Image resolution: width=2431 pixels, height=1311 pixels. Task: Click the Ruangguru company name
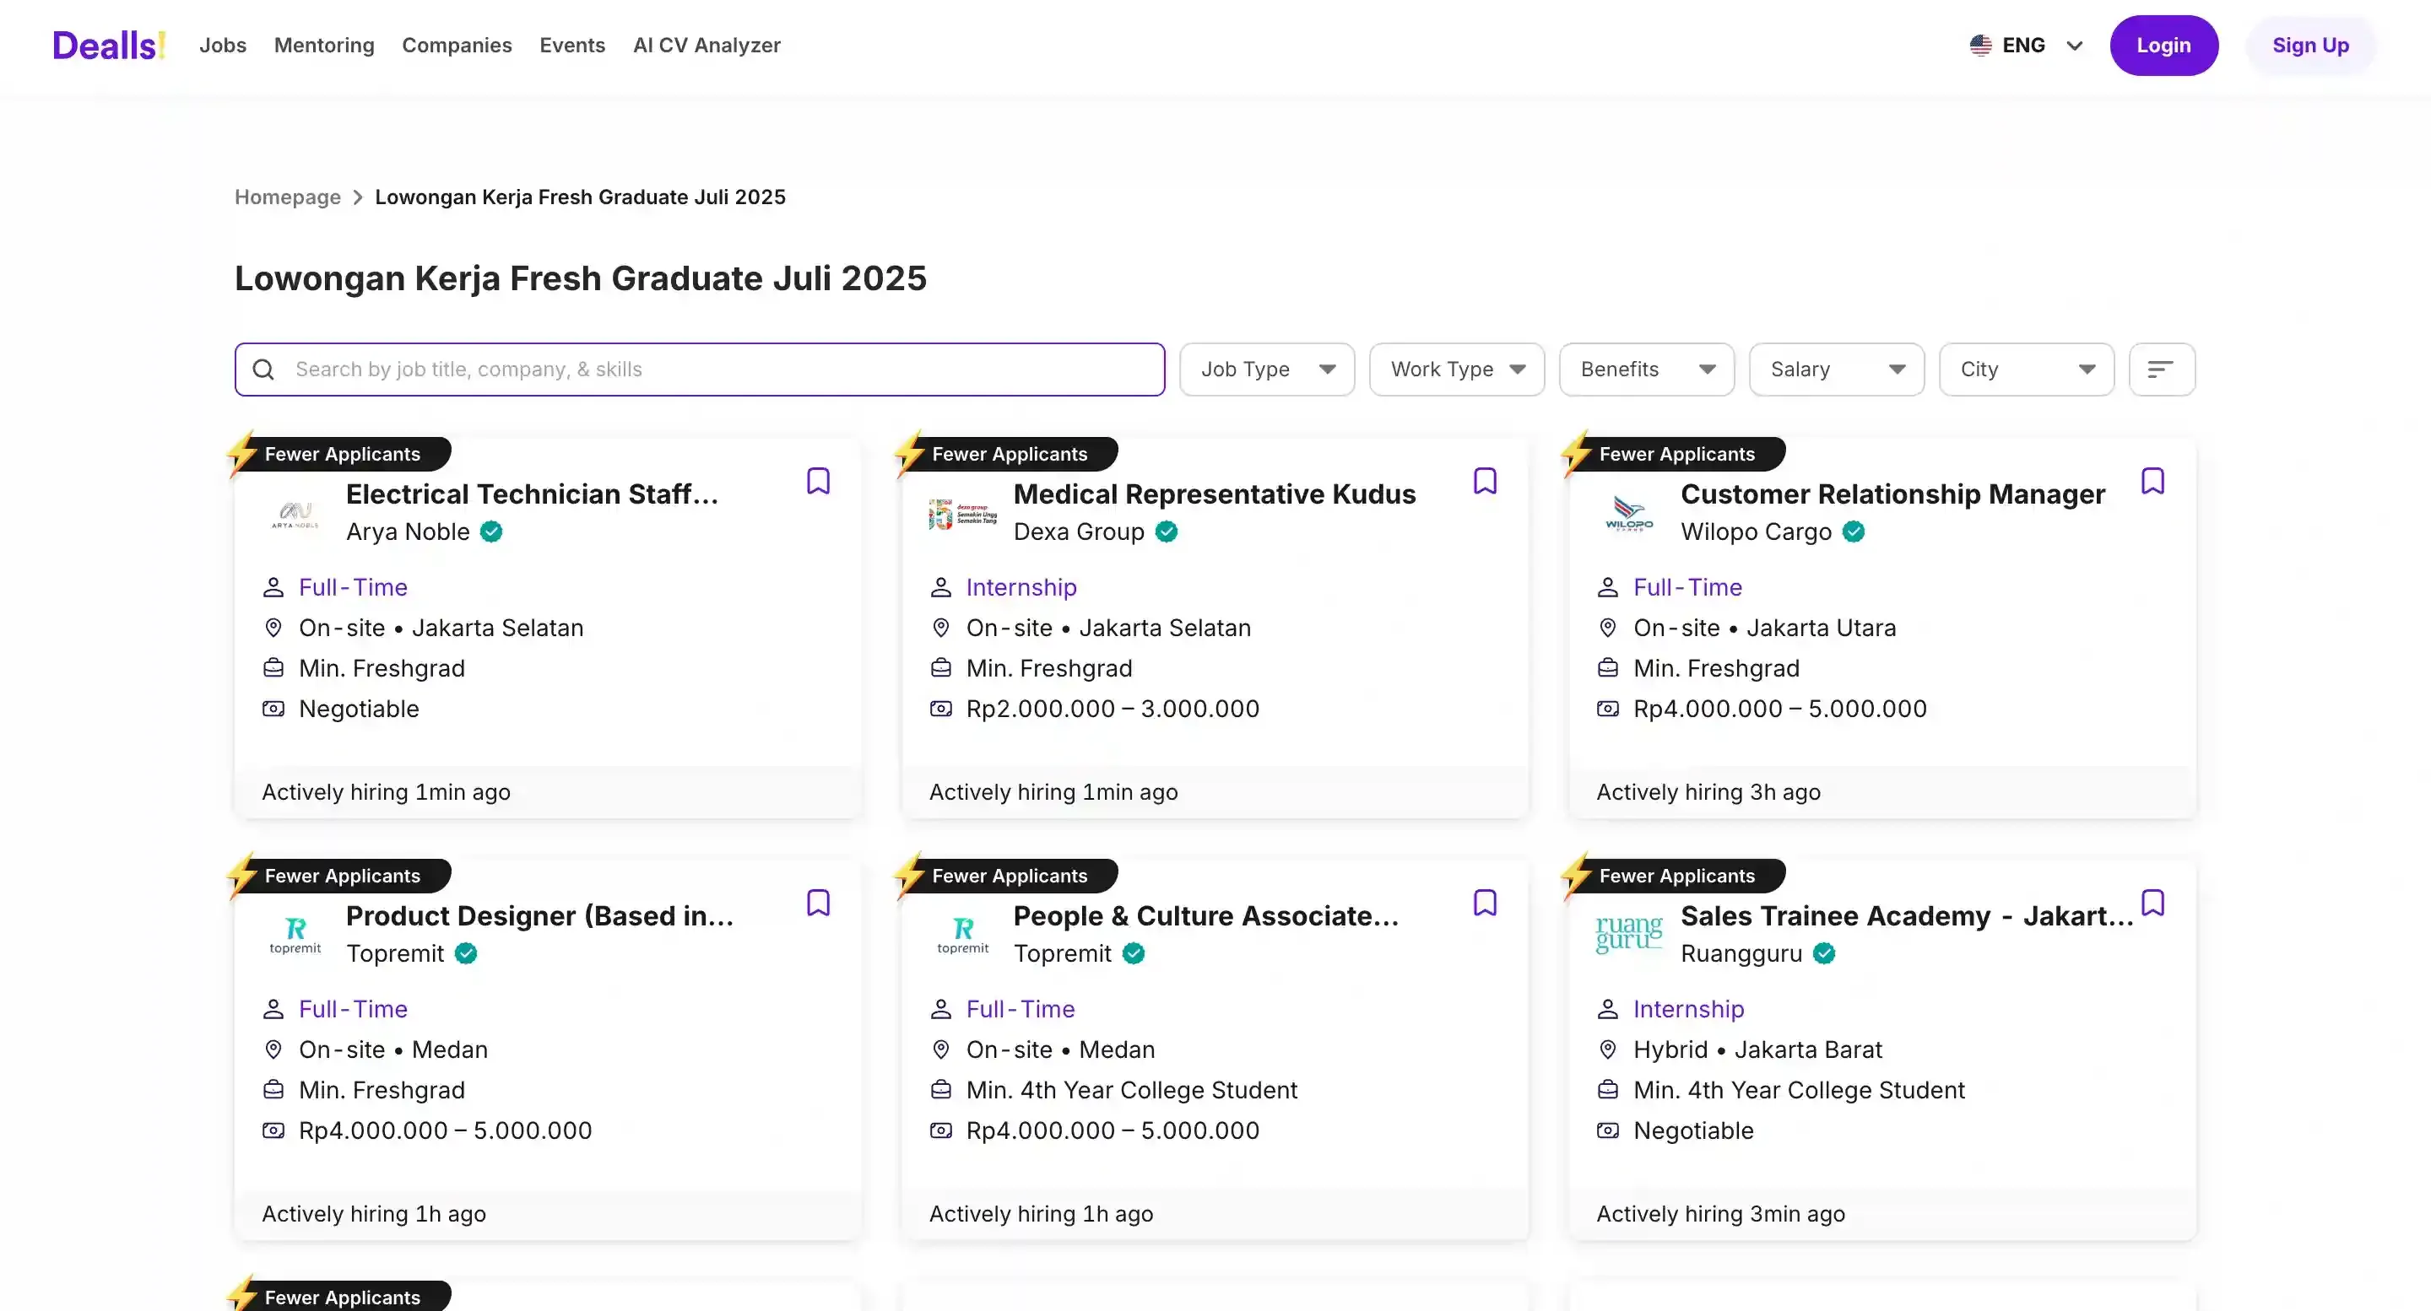(1741, 953)
